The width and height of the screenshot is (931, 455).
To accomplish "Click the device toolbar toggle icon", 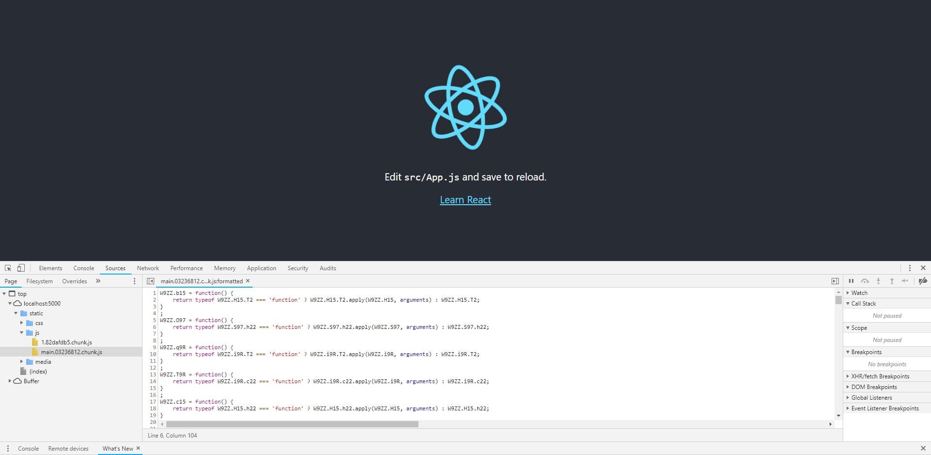I will [20, 268].
